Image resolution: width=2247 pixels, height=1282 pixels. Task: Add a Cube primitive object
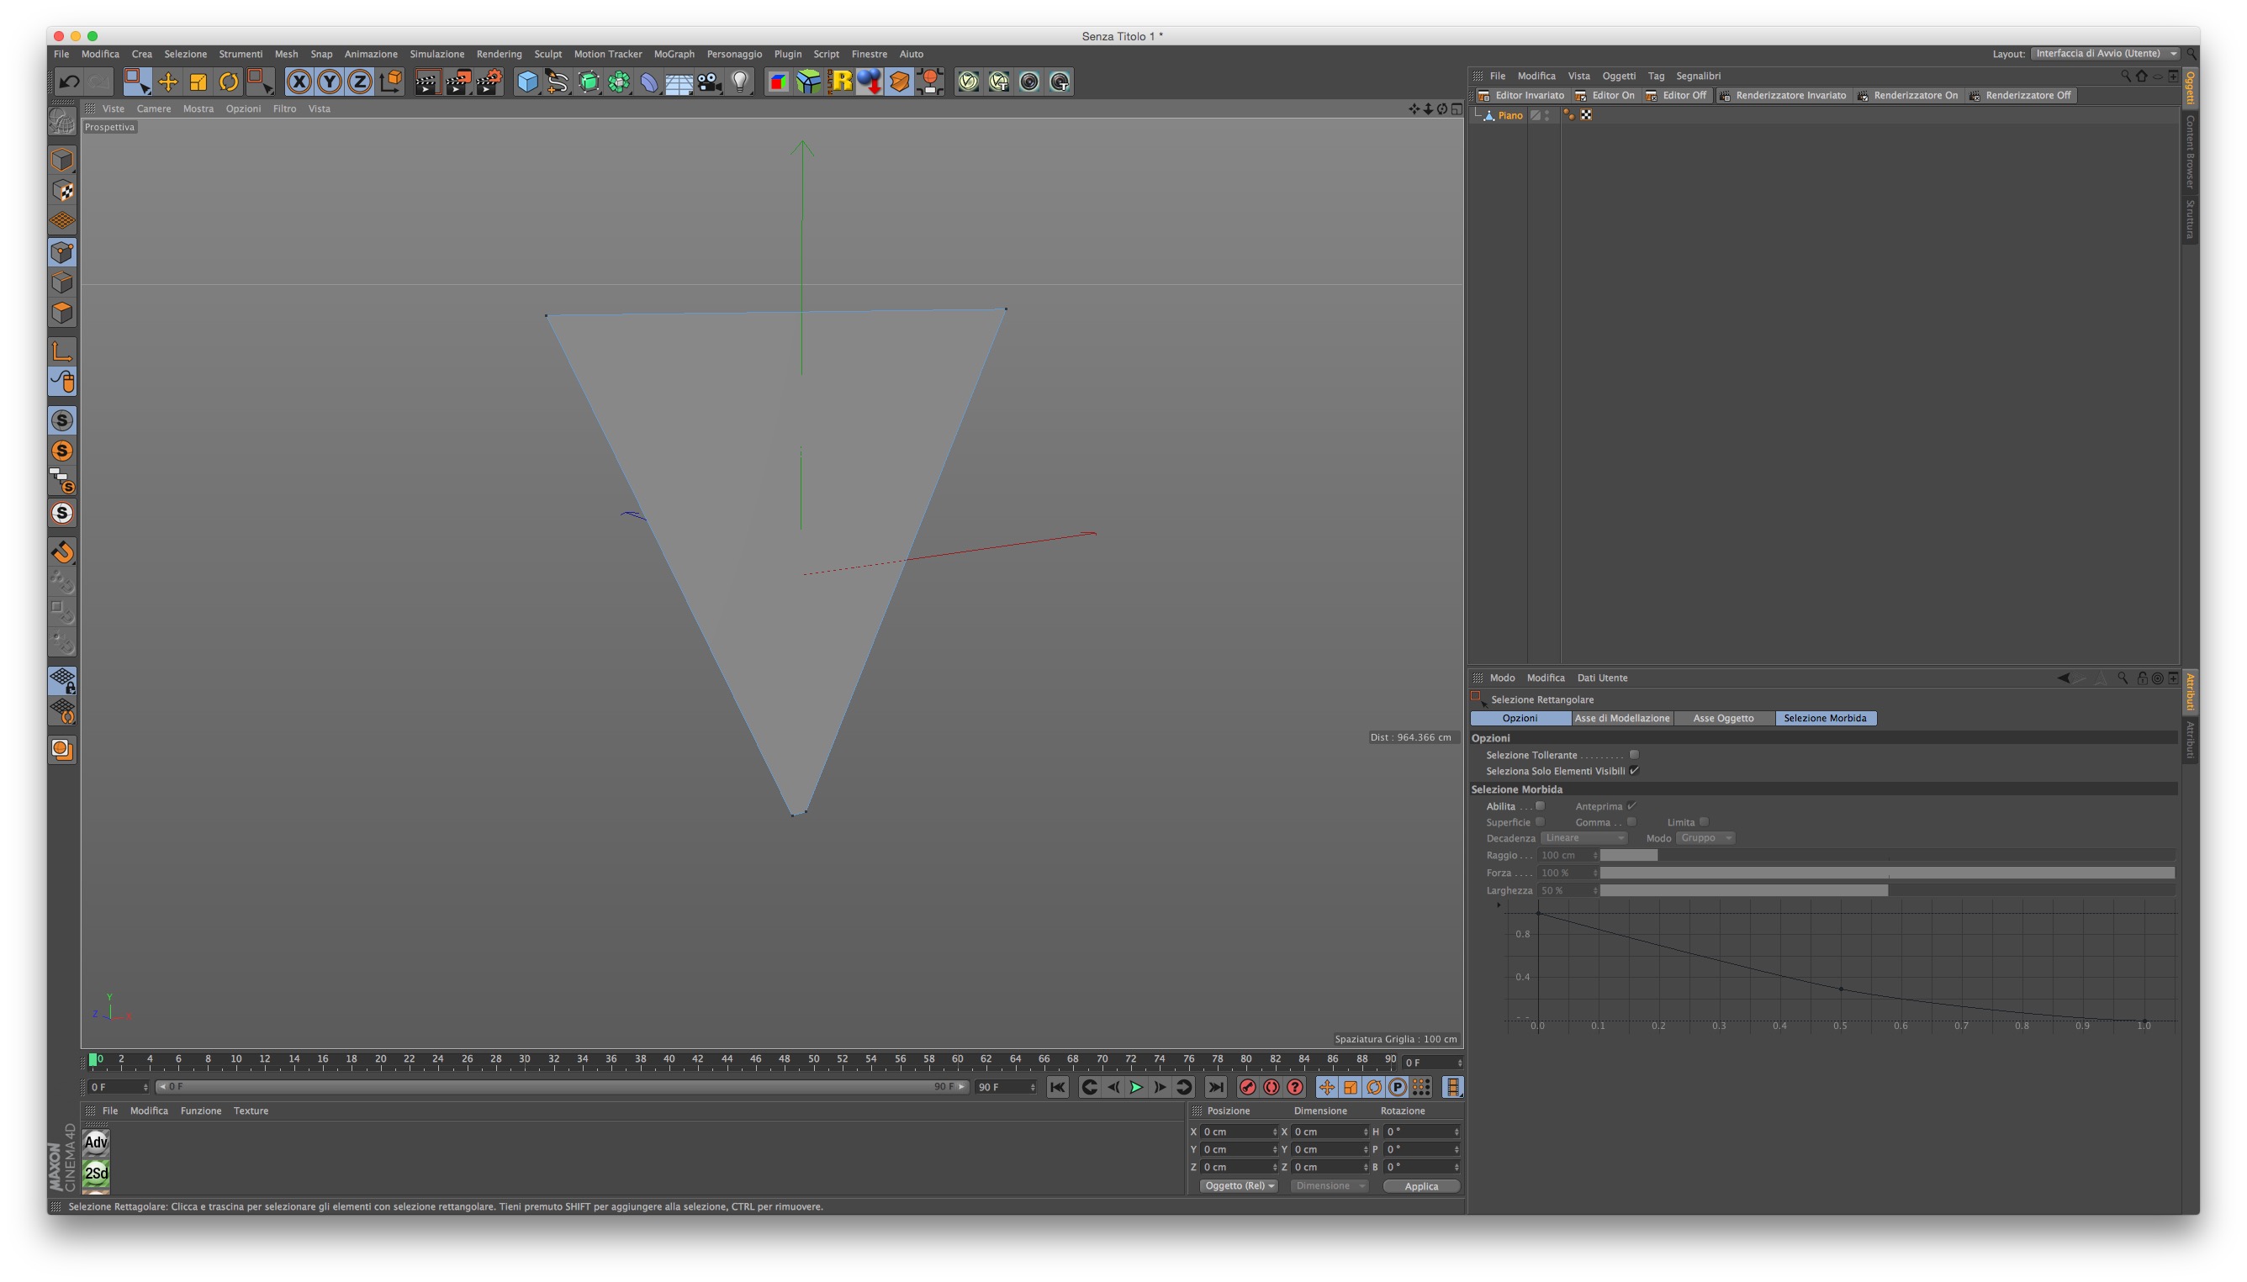click(526, 82)
